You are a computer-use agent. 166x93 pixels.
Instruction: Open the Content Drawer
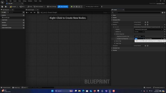point(6,88)
